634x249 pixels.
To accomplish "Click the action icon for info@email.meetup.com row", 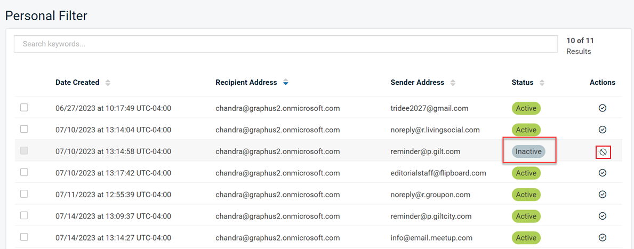I will coord(602,237).
